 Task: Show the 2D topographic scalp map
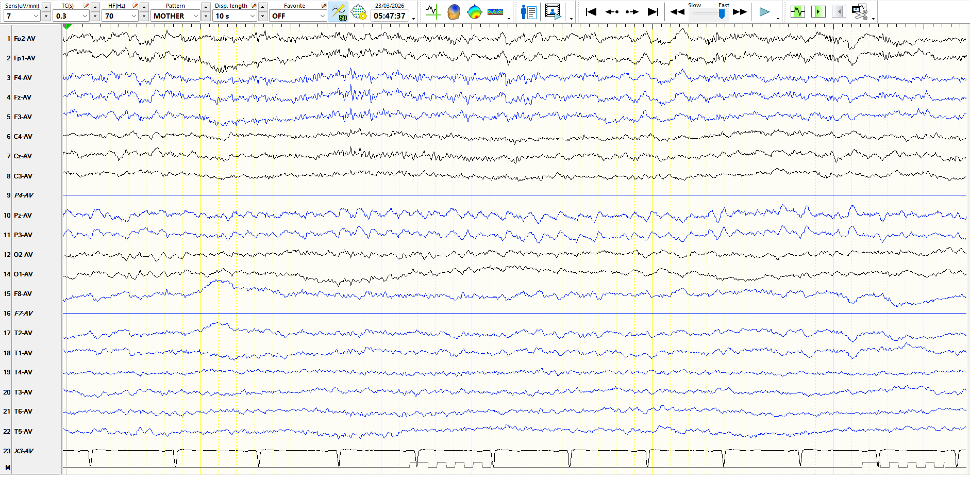(474, 11)
